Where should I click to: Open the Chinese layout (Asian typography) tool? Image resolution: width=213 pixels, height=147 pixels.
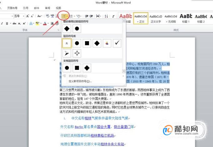[98, 16]
